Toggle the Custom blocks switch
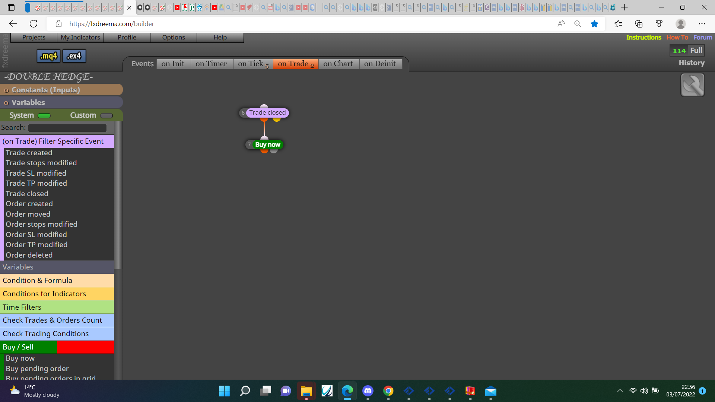This screenshot has height=402, width=715. [x=107, y=116]
